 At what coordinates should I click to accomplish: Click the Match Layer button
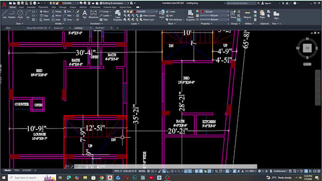(147, 20)
